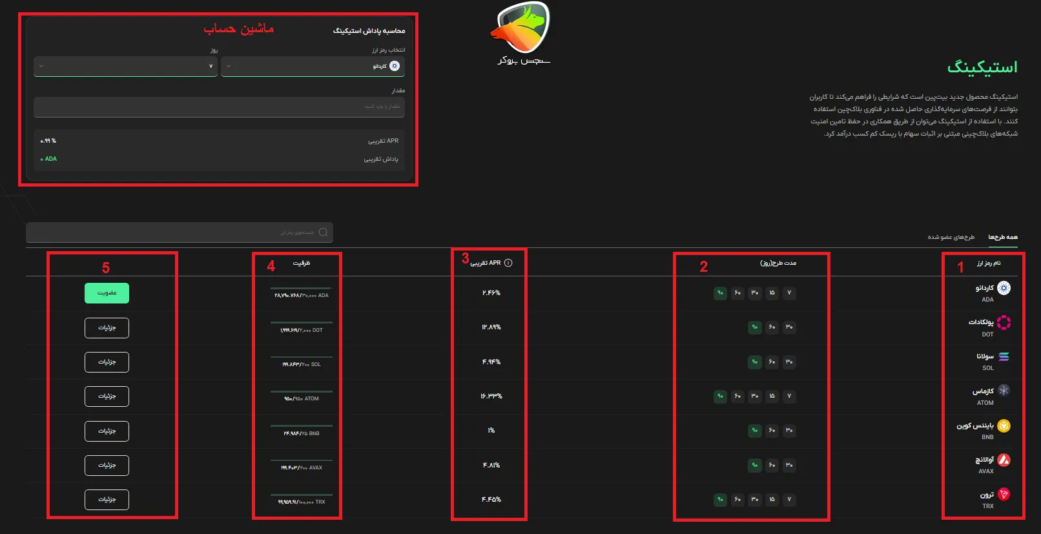Screen dimensions: 1041x534
Task: Click the APR value in the AVAX row
Action: [491, 466]
